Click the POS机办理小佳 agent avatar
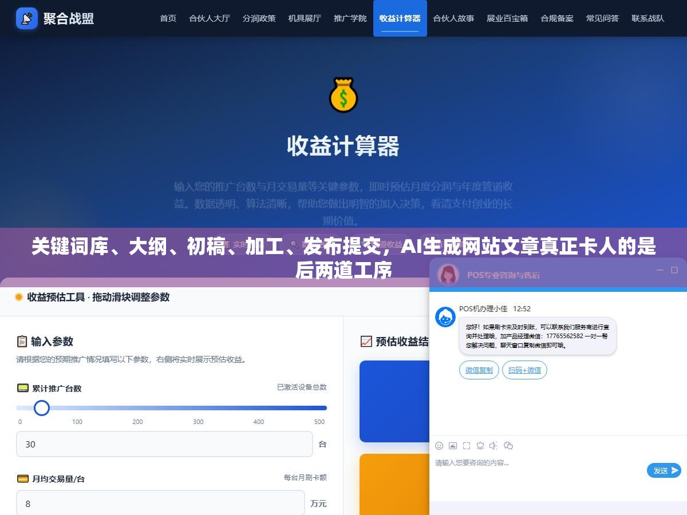The image size is (687, 515). coord(445,317)
